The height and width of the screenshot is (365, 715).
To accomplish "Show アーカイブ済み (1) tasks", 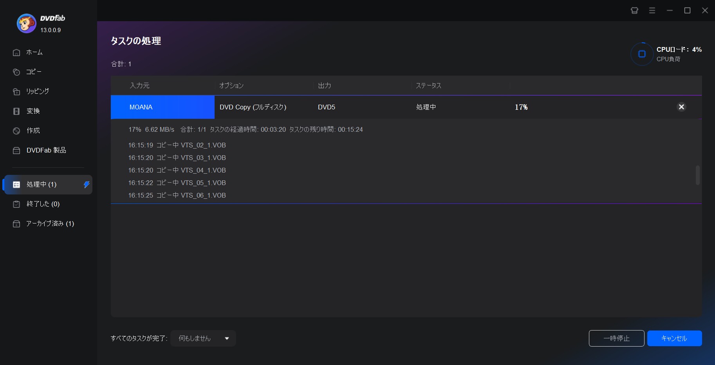I will tap(50, 223).
